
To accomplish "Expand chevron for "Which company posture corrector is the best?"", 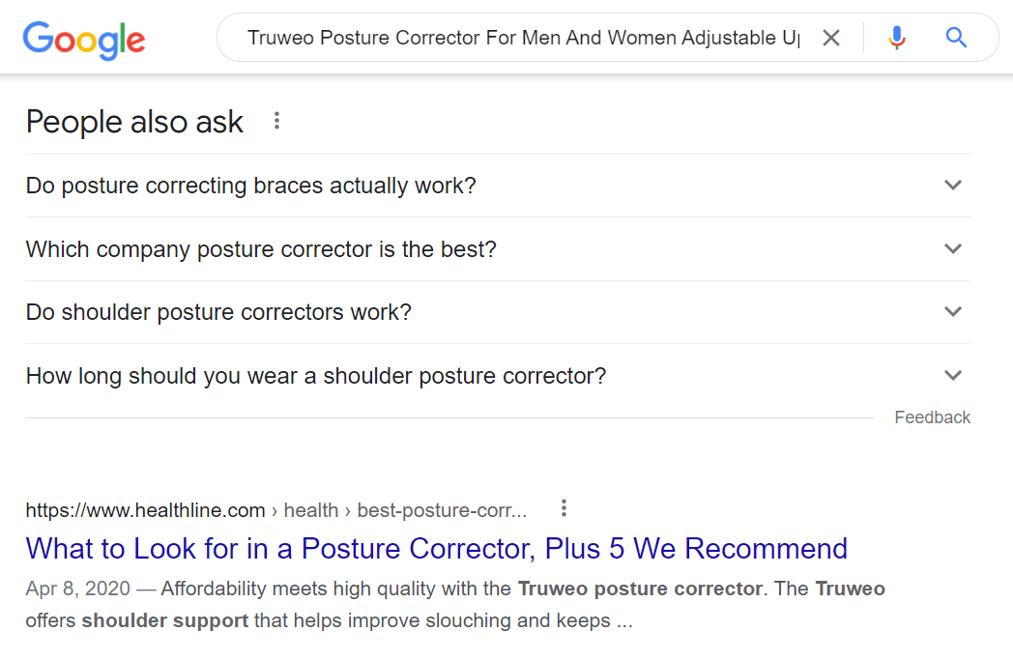I will click(x=953, y=248).
